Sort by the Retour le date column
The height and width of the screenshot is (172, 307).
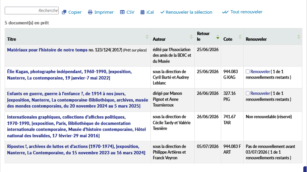(218, 37)
